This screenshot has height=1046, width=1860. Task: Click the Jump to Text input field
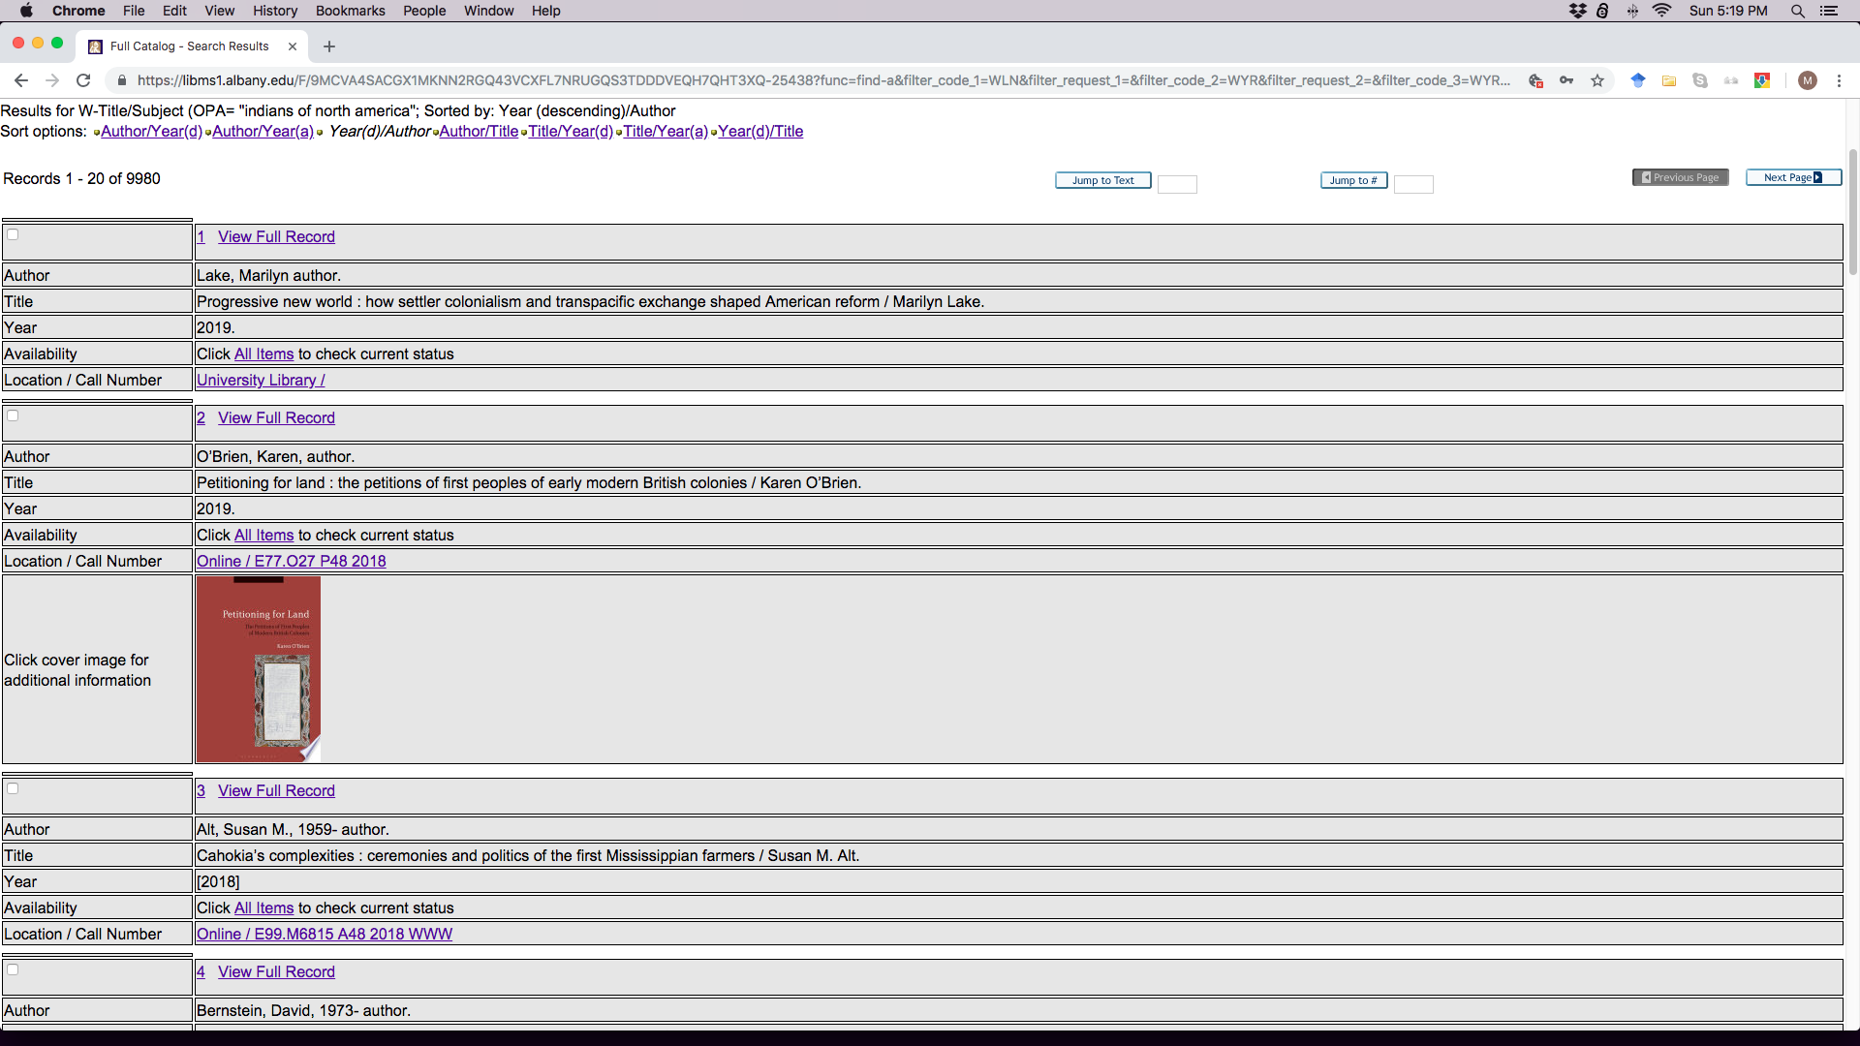1177,184
